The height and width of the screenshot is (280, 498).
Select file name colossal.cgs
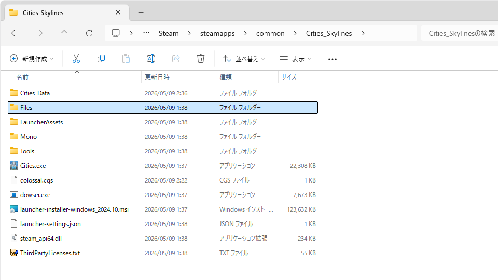tap(36, 180)
